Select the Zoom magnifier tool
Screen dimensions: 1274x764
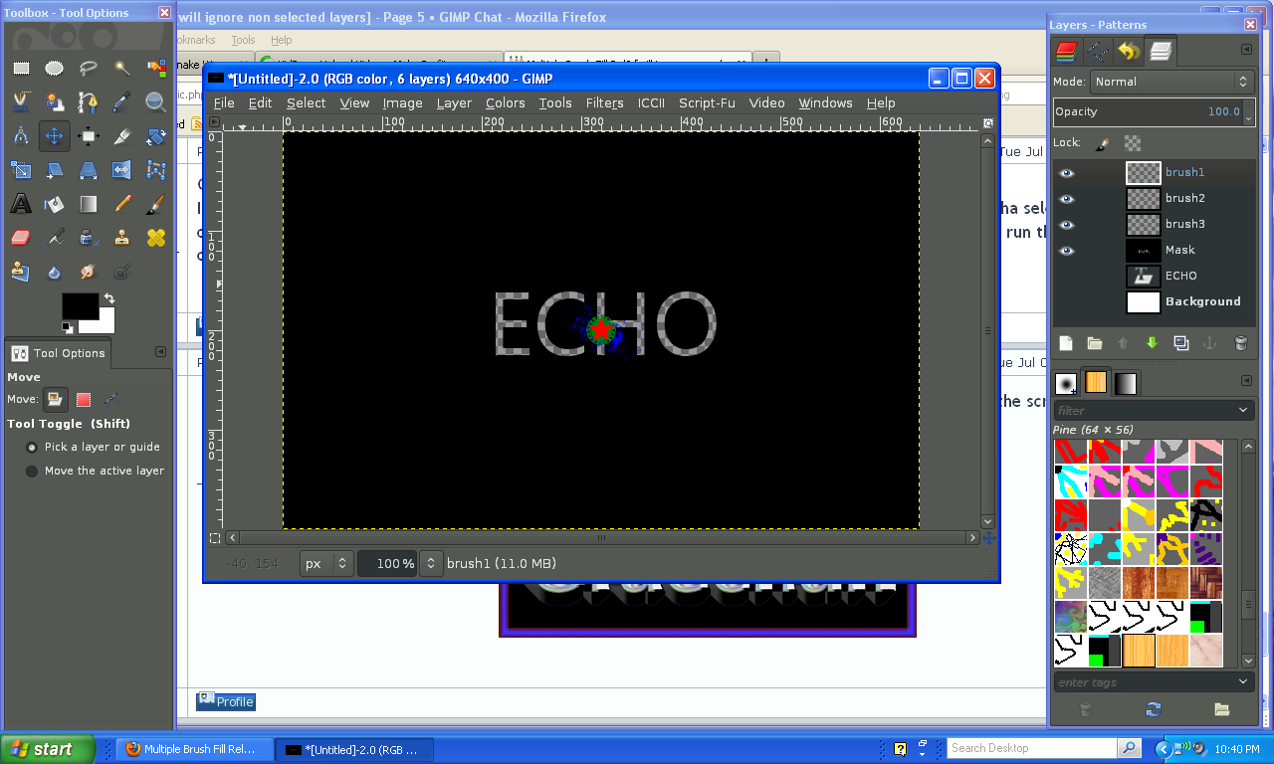pyautogui.click(x=156, y=101)
